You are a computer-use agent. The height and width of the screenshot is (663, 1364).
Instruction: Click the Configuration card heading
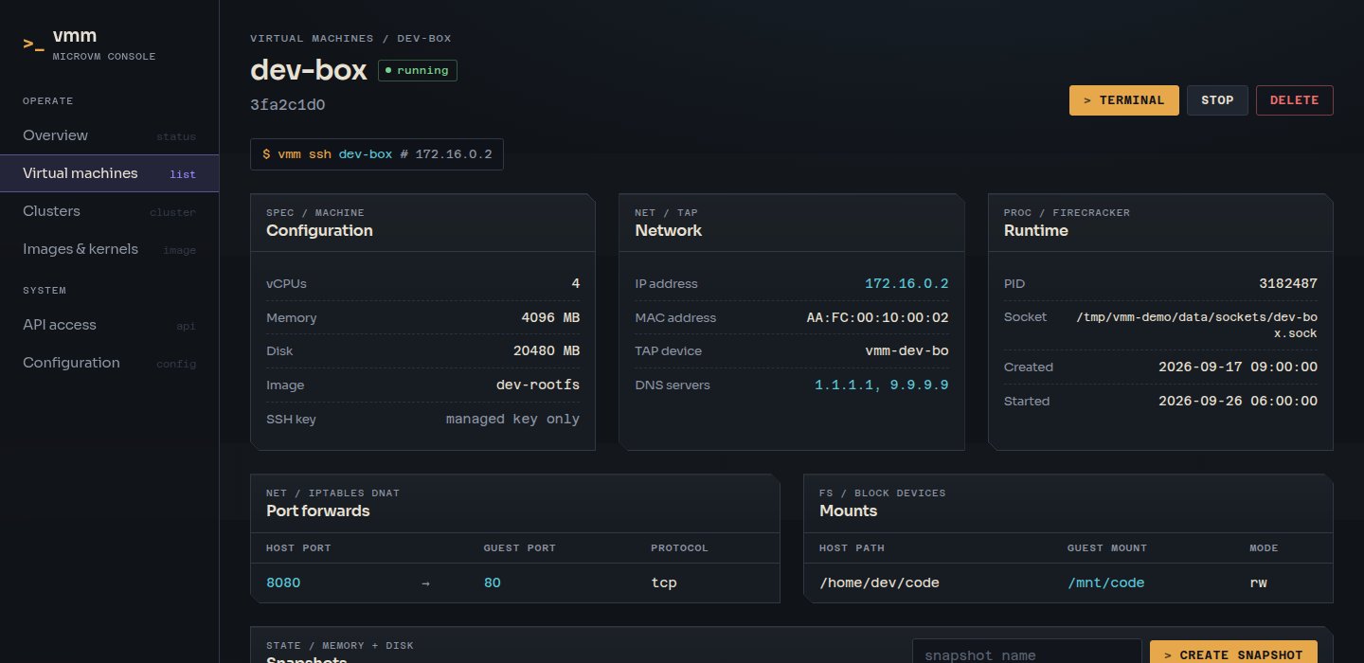319,231
